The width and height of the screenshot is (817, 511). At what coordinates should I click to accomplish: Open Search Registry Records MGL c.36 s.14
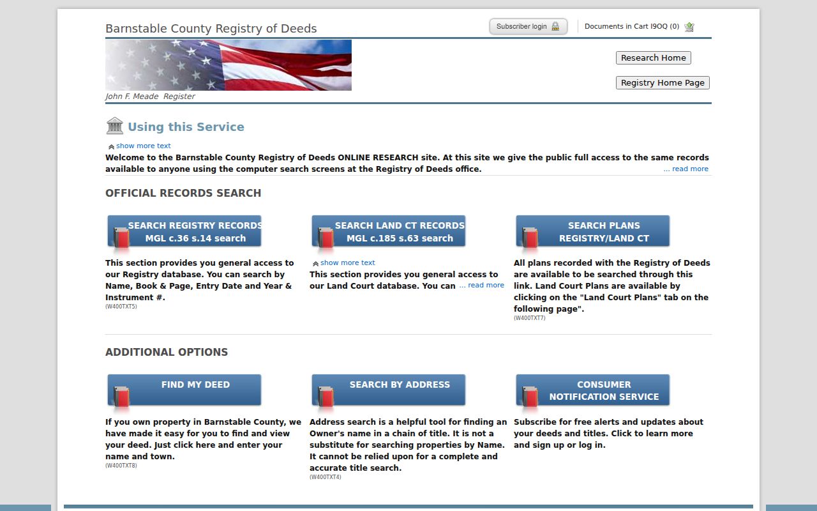[x=184, y=231]
